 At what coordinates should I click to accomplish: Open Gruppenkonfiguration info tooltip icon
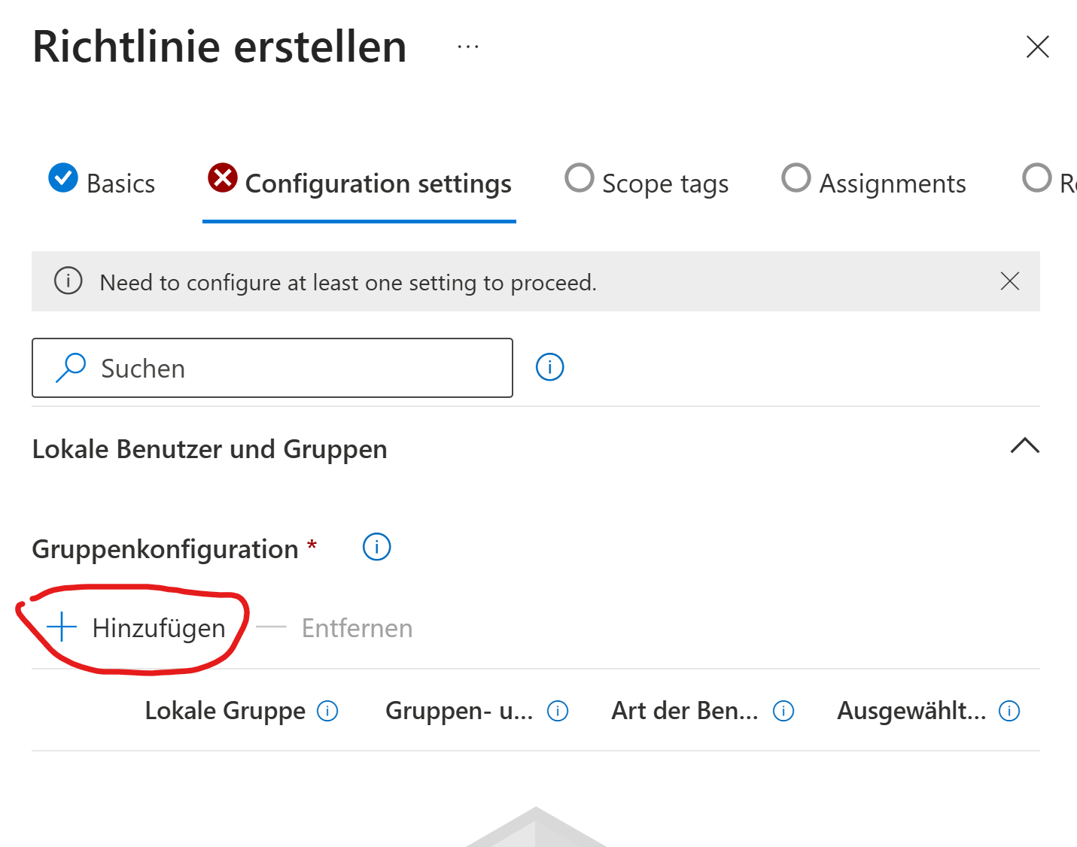click(x=376, y=547)
